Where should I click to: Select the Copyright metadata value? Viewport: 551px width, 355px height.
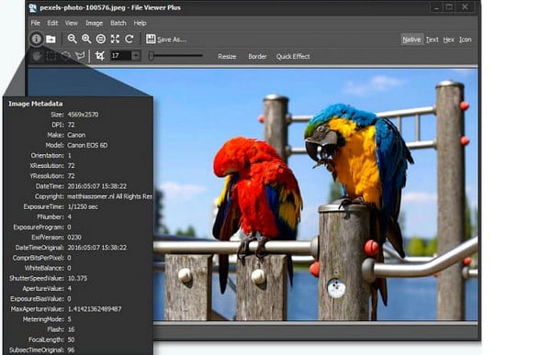(x=109, y=196)
